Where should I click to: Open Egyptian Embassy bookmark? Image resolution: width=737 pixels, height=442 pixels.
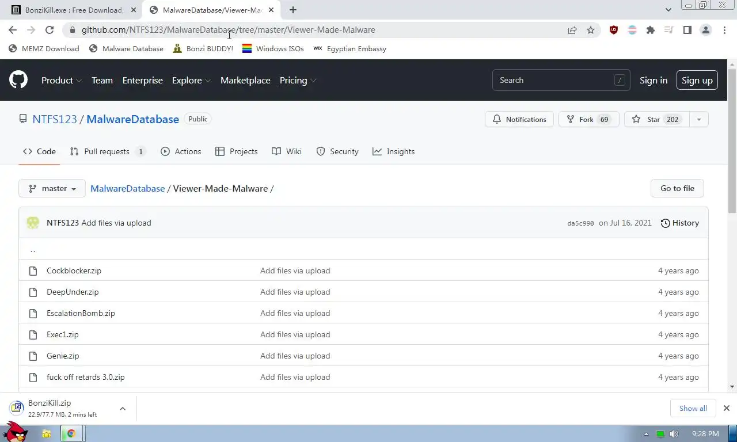point(349,49)
